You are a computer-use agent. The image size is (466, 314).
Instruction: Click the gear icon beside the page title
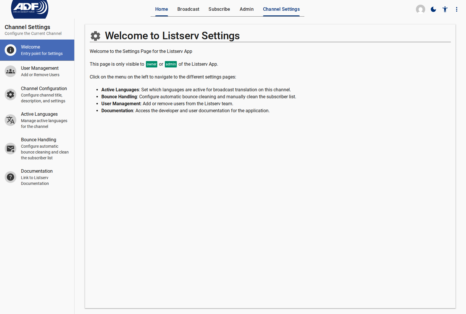point(96,36)
